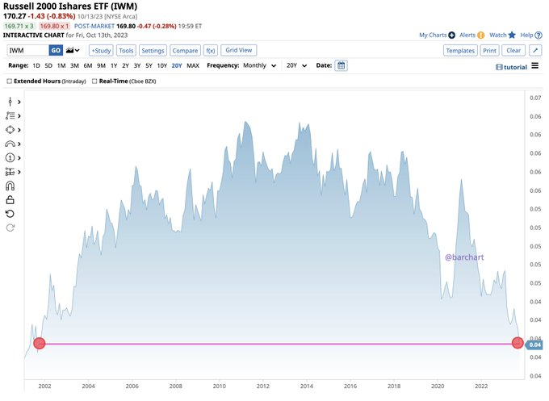
Task: Expand the 20Y period dropdown
Action: [x=295, y=65]
